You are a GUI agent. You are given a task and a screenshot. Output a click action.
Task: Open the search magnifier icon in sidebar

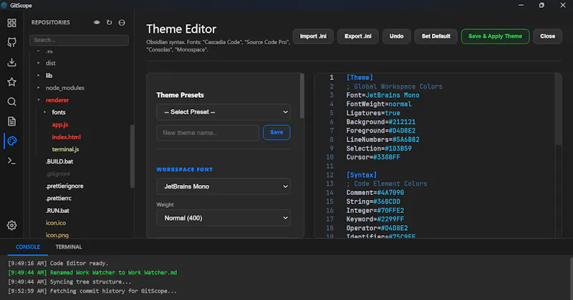point(11,101)
